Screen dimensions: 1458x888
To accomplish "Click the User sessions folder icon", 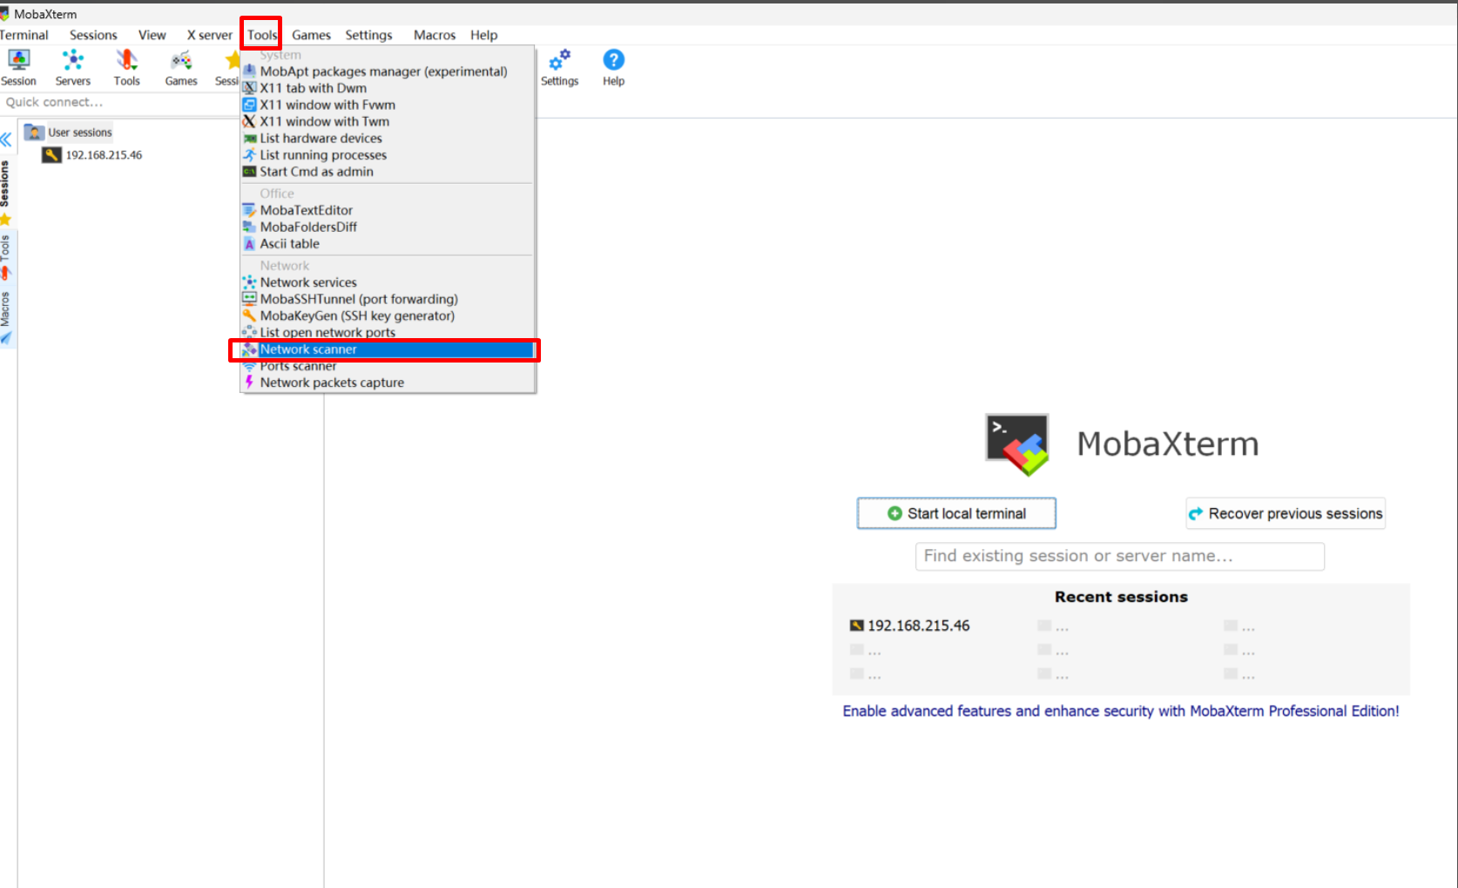I will (x=34, y=132).
